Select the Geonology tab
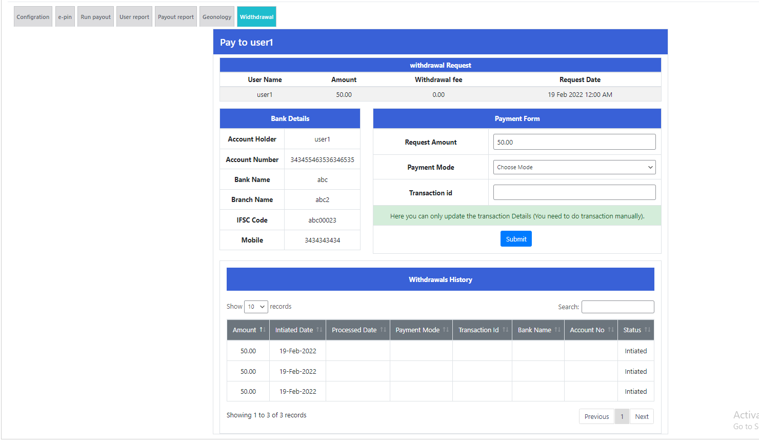The image size is (759, 443). pyautogui.click(x=216, y=17)
